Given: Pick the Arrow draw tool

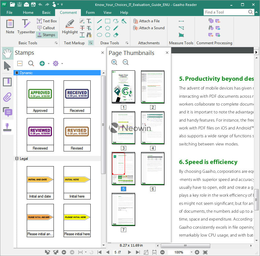Looking at the screenshot, I should tap(99, 28).
